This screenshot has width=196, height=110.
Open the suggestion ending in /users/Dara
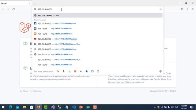[98, 44]
